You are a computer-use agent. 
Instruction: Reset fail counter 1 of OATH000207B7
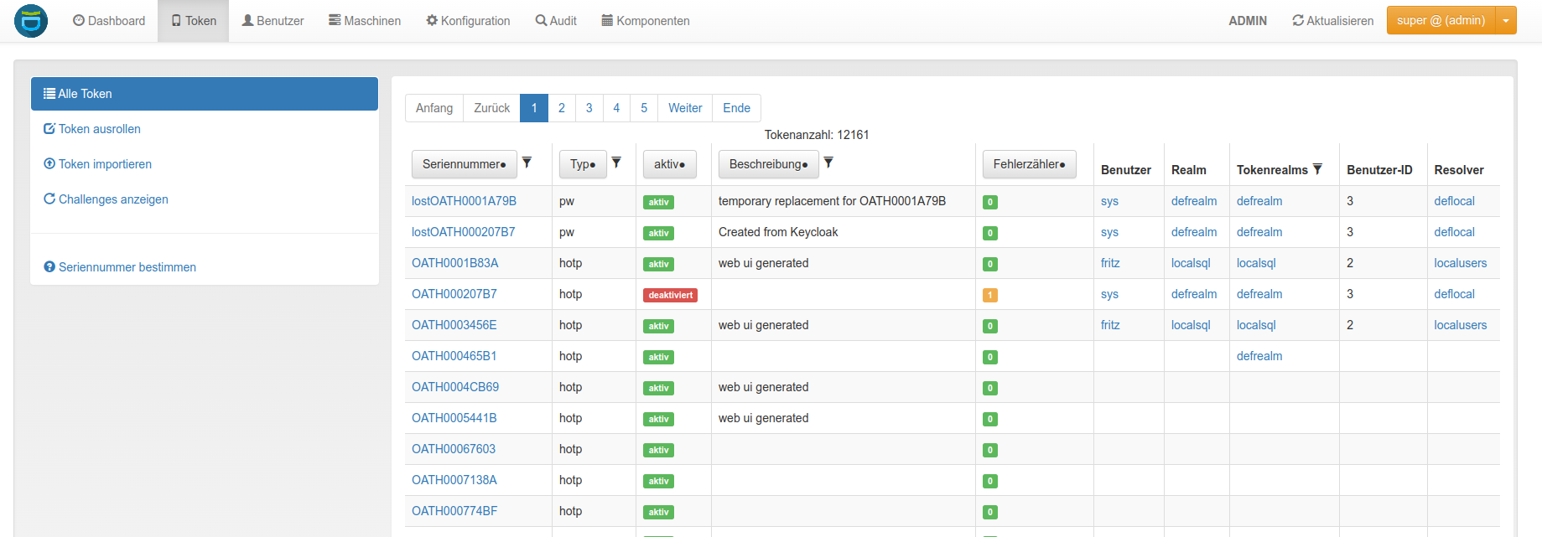tap(990, 295)
